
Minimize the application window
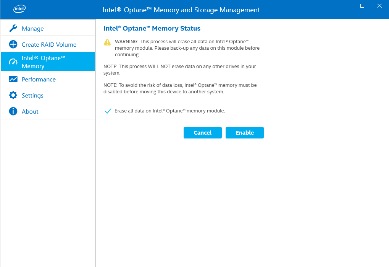[x=344, y=6]
